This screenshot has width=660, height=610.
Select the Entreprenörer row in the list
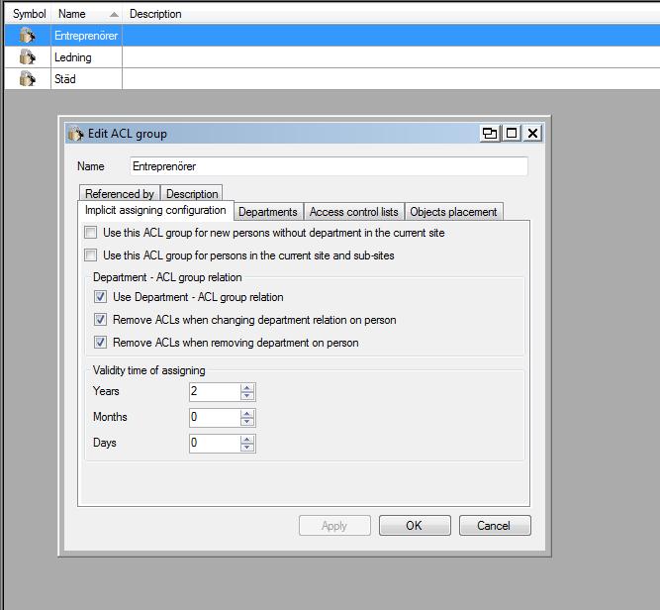coord(332,35)
